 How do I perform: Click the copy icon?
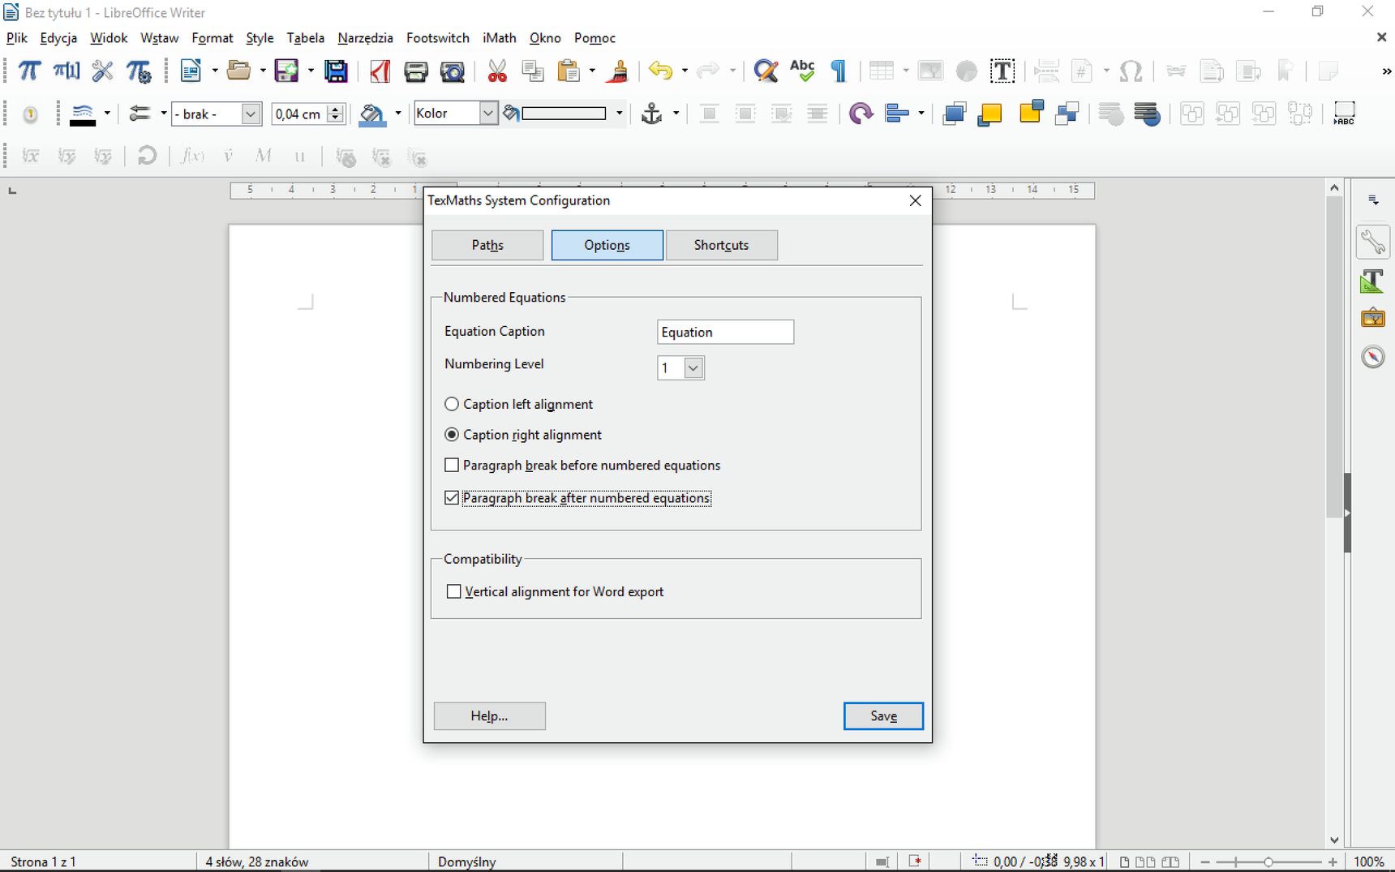pyautogui.click(x=533, y=71)
